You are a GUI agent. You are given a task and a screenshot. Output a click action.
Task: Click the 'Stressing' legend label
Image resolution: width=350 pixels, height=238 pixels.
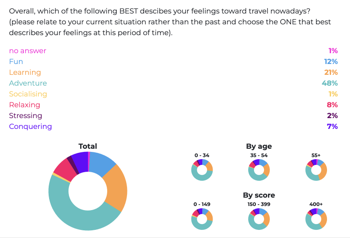coord(26,116)
